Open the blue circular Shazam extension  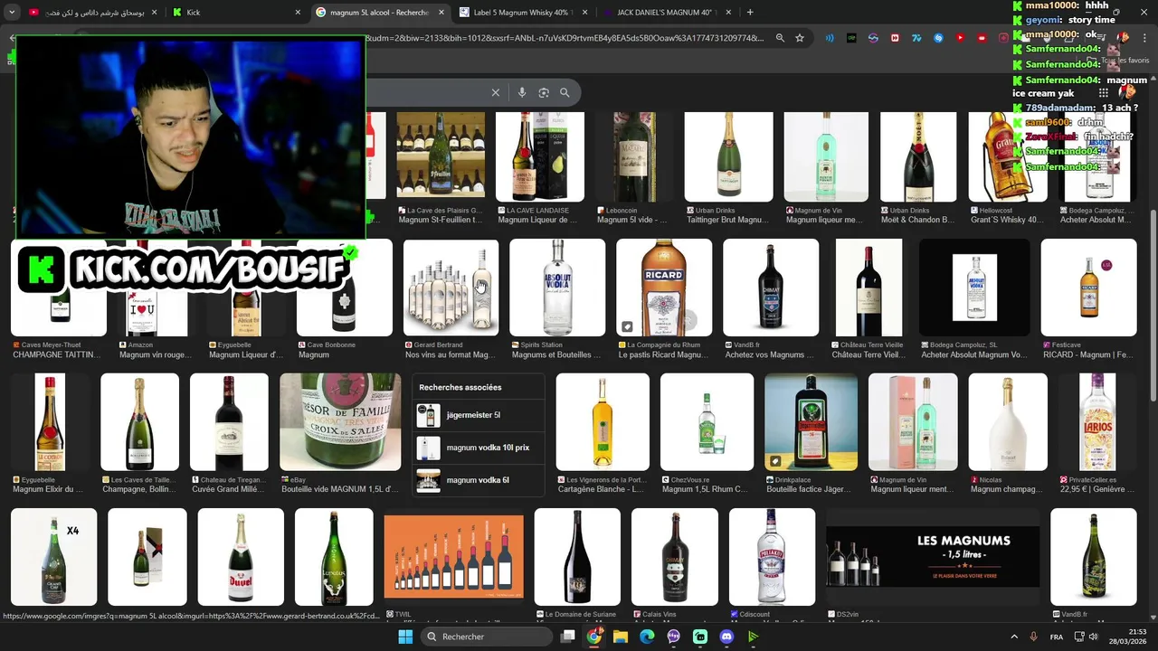938,38
